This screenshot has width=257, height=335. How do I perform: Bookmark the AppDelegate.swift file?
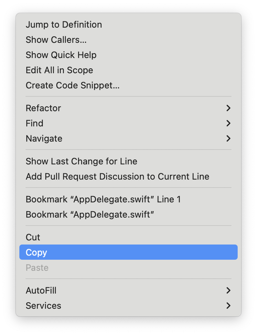tap(89, 214)
